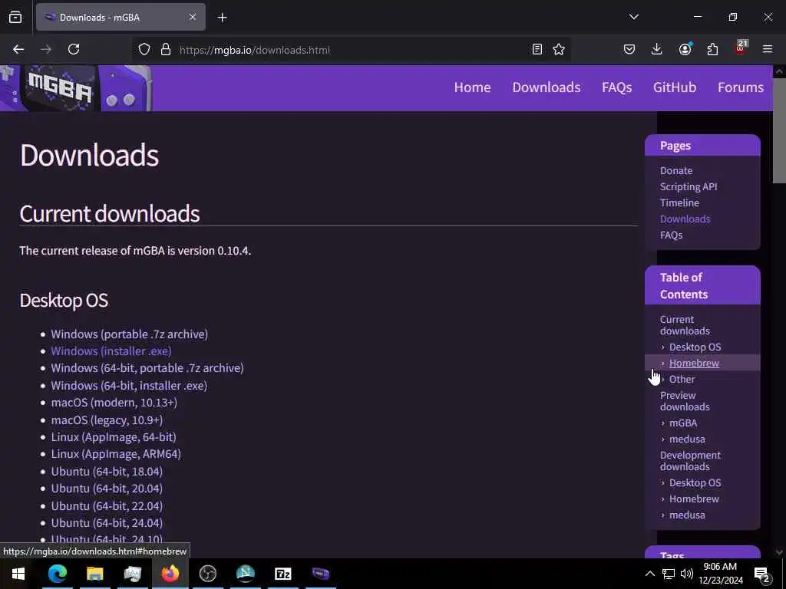786x589 pixels.
Task: Open Downloads in the Pages sidebar
Action: coord(685,219)
